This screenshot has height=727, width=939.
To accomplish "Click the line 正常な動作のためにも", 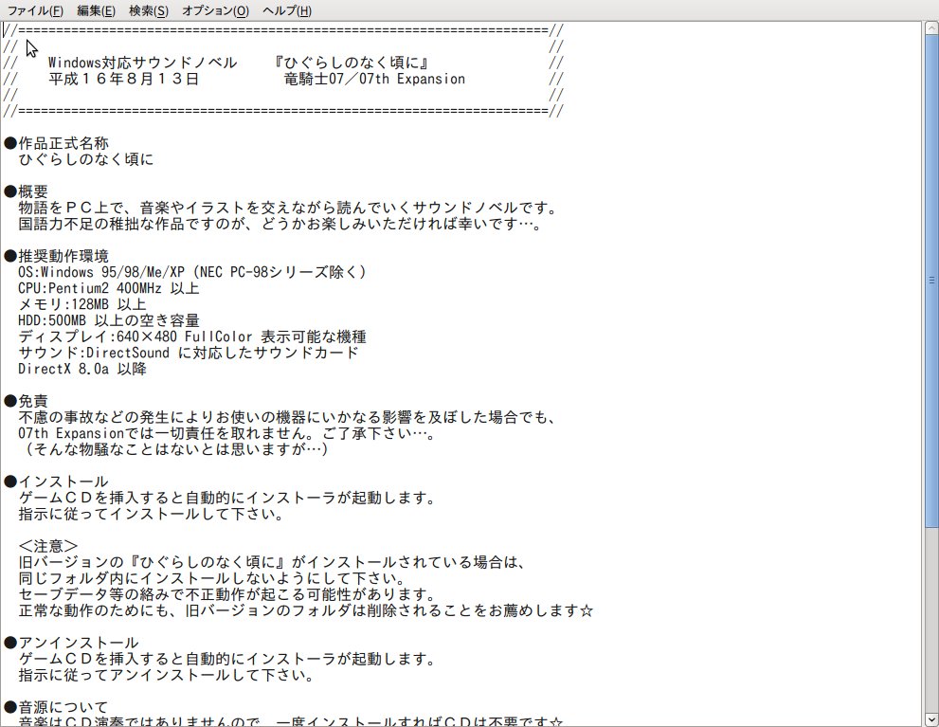I will tap(306, 610).
